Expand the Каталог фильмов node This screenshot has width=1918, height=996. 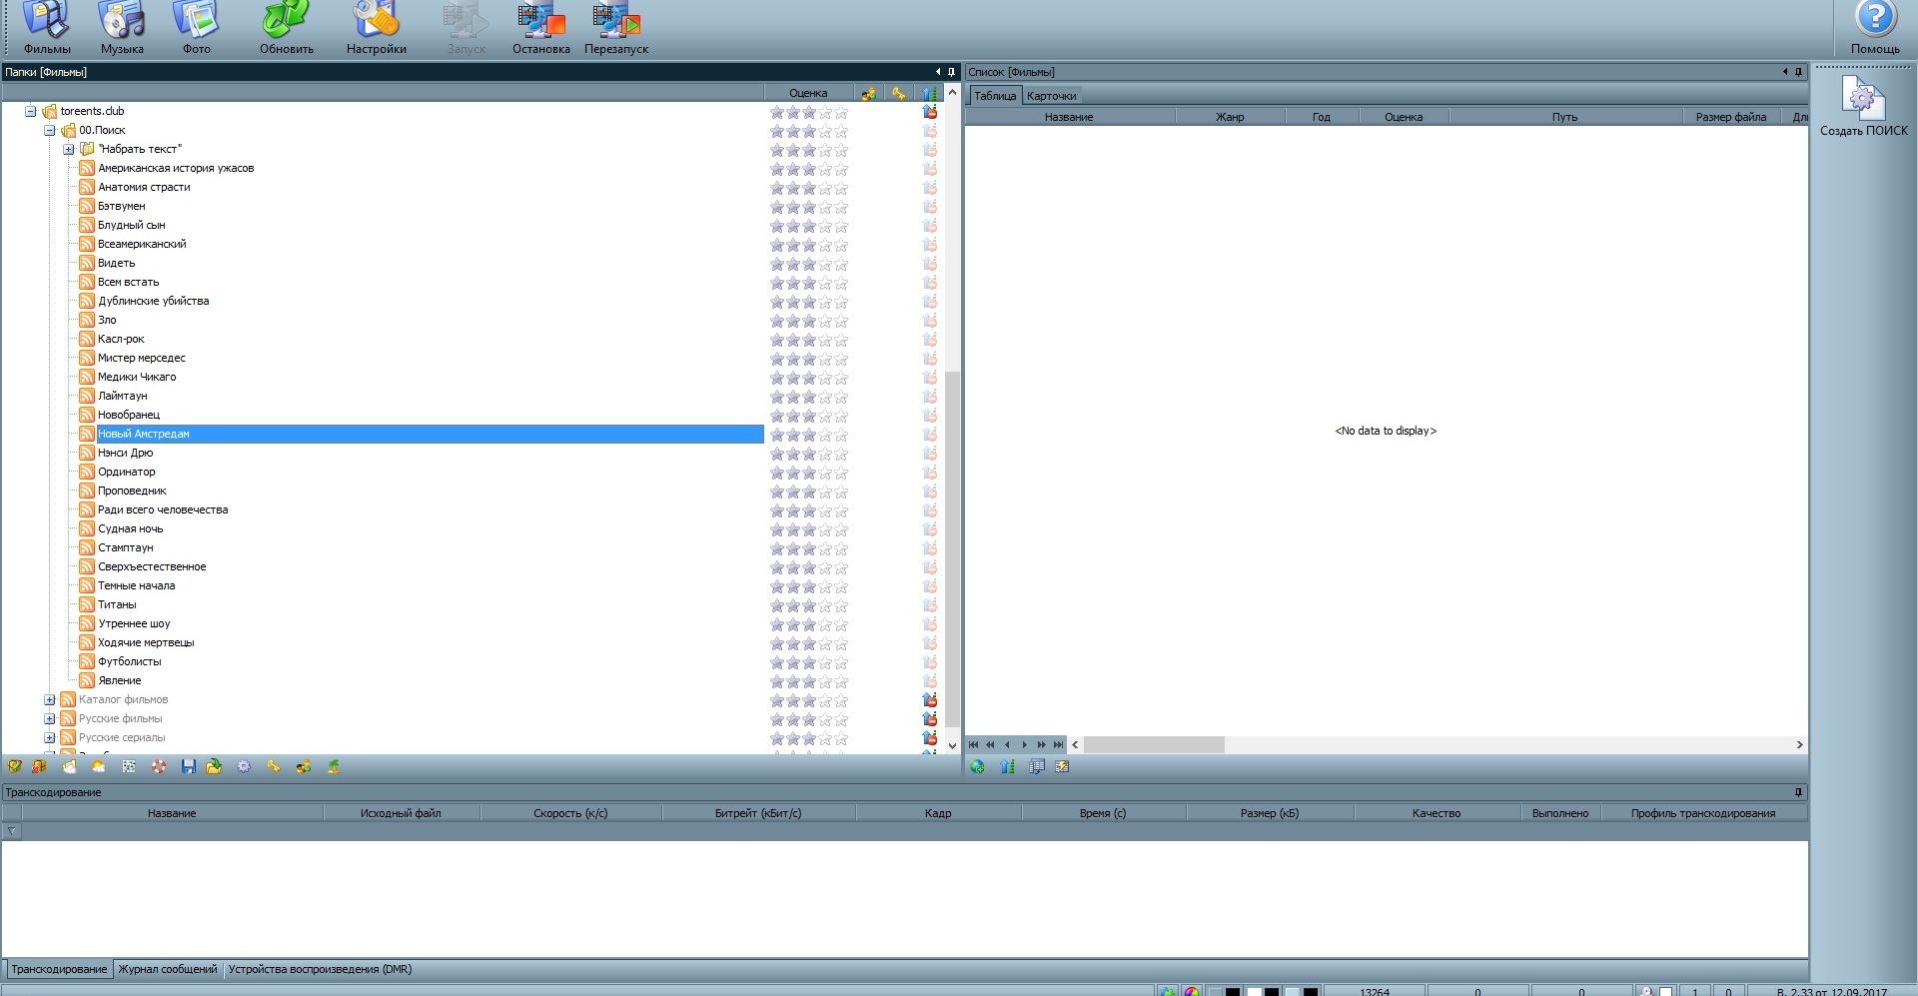point(50,699)
